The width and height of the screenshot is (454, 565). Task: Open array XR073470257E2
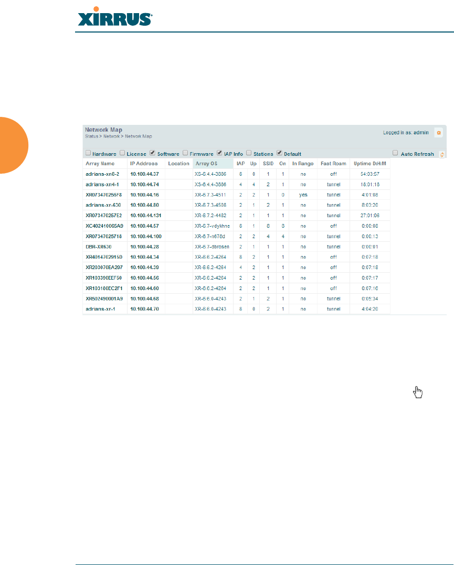103,216
